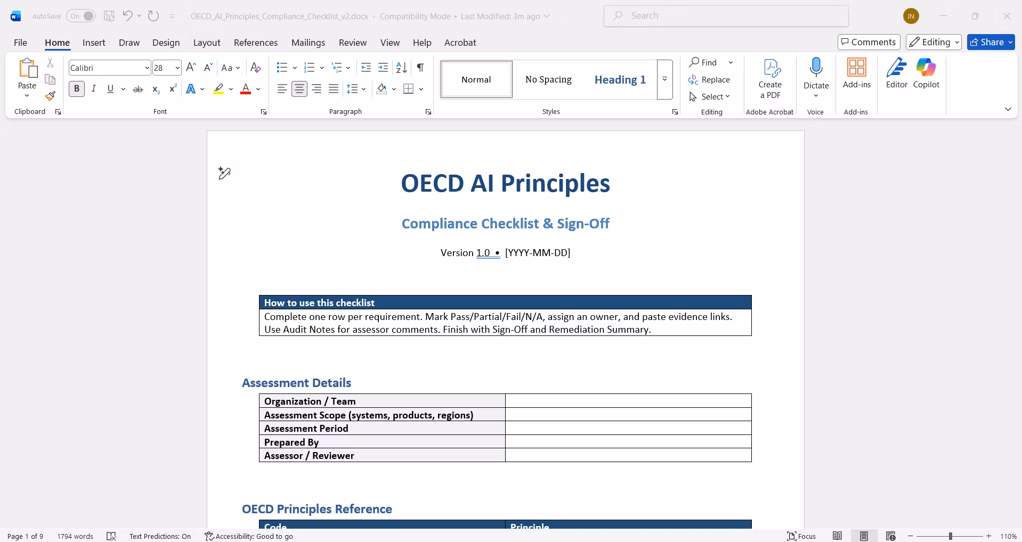Click Replace in the Editing group
1022x542 pixels.
709,79
